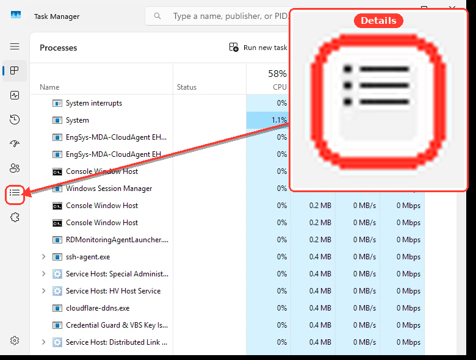Open the hamburger navigation menu
476x360 pixels.
[15, 46]
